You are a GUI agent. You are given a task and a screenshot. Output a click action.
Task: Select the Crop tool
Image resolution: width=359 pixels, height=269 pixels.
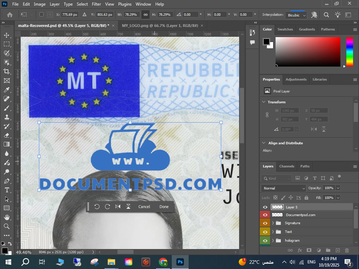(x=7, y=71)
